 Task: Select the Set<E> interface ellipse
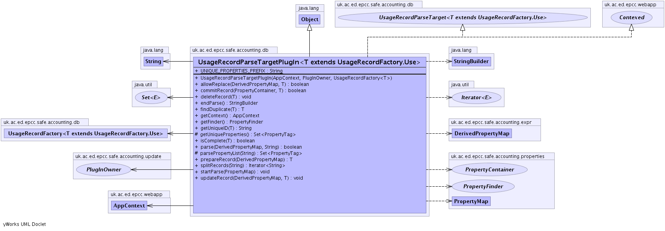tap(151, 98)
